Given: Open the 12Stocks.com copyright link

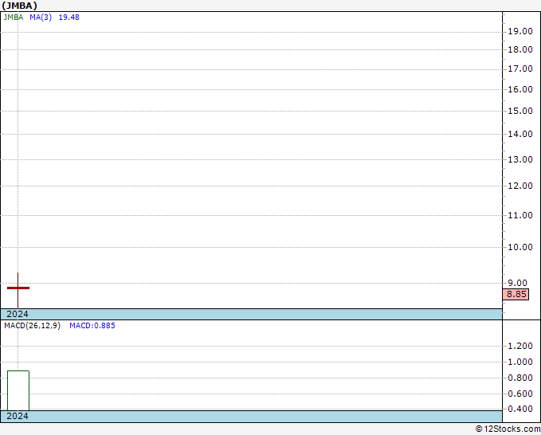Looking at the screenshot, I should pos(508,429).
